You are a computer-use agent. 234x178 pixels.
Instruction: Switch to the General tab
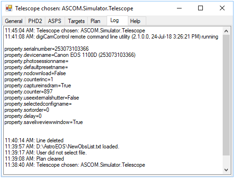click(14, 21)
